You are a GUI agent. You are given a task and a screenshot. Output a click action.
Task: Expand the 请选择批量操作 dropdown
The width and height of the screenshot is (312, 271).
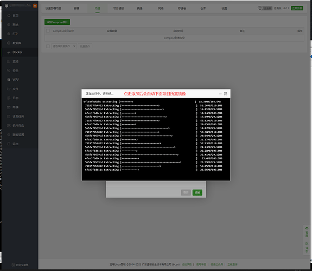coord(64,46)
